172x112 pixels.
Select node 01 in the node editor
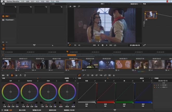click(x=151, y=15)
